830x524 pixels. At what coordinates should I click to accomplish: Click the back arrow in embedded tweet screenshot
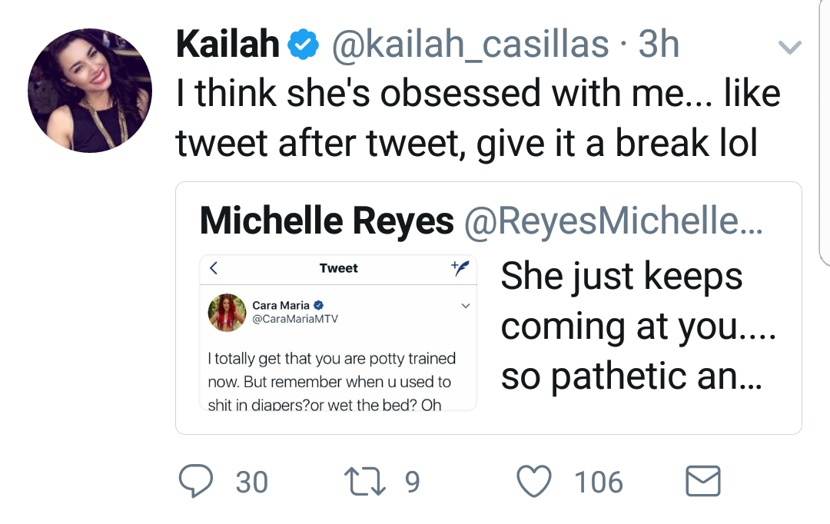point(214,268)
